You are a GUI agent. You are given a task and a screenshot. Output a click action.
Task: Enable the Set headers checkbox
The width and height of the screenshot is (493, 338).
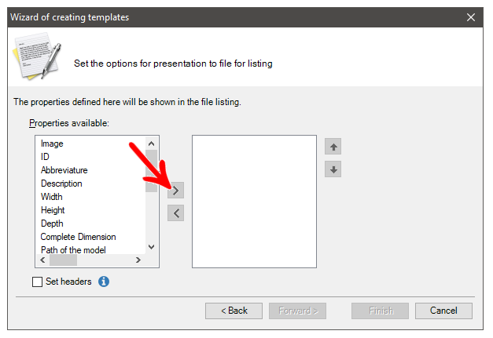37,282
